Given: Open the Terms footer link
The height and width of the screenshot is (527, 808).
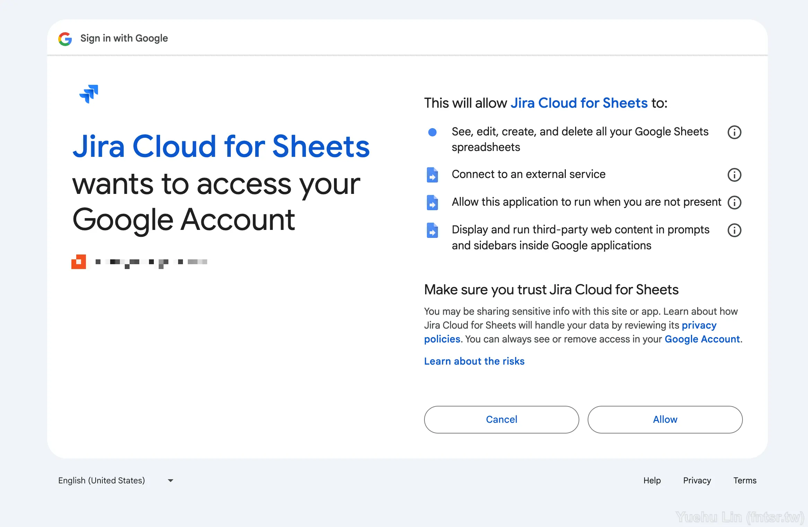Looking at the screenshot, I should (745, 481).
